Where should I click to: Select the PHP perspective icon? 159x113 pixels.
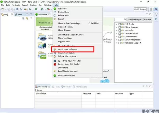click(x=156, y=9)
